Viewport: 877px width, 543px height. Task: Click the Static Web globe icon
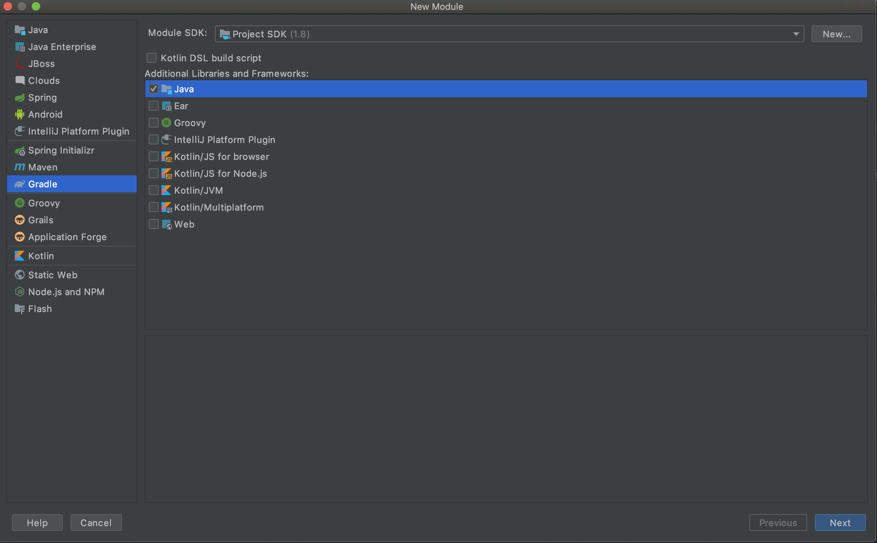[x=19, y=275]
